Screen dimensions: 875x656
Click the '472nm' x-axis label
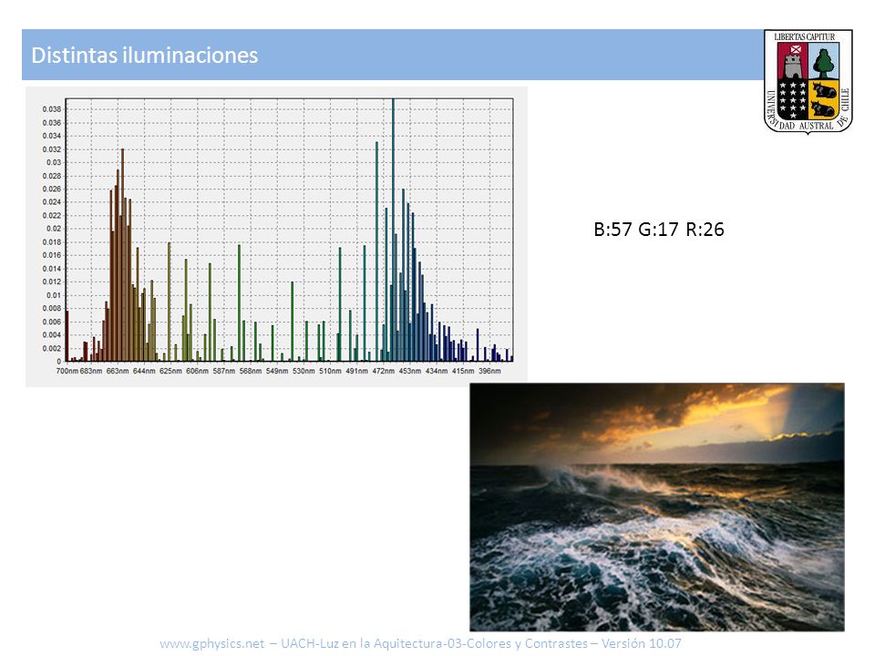click(384, 371)
